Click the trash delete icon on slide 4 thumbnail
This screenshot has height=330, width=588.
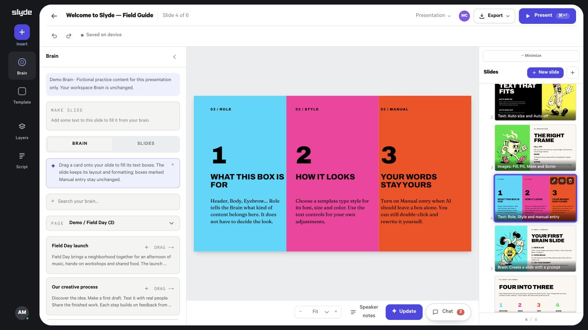pyautogui.click(x=570, y=181)
